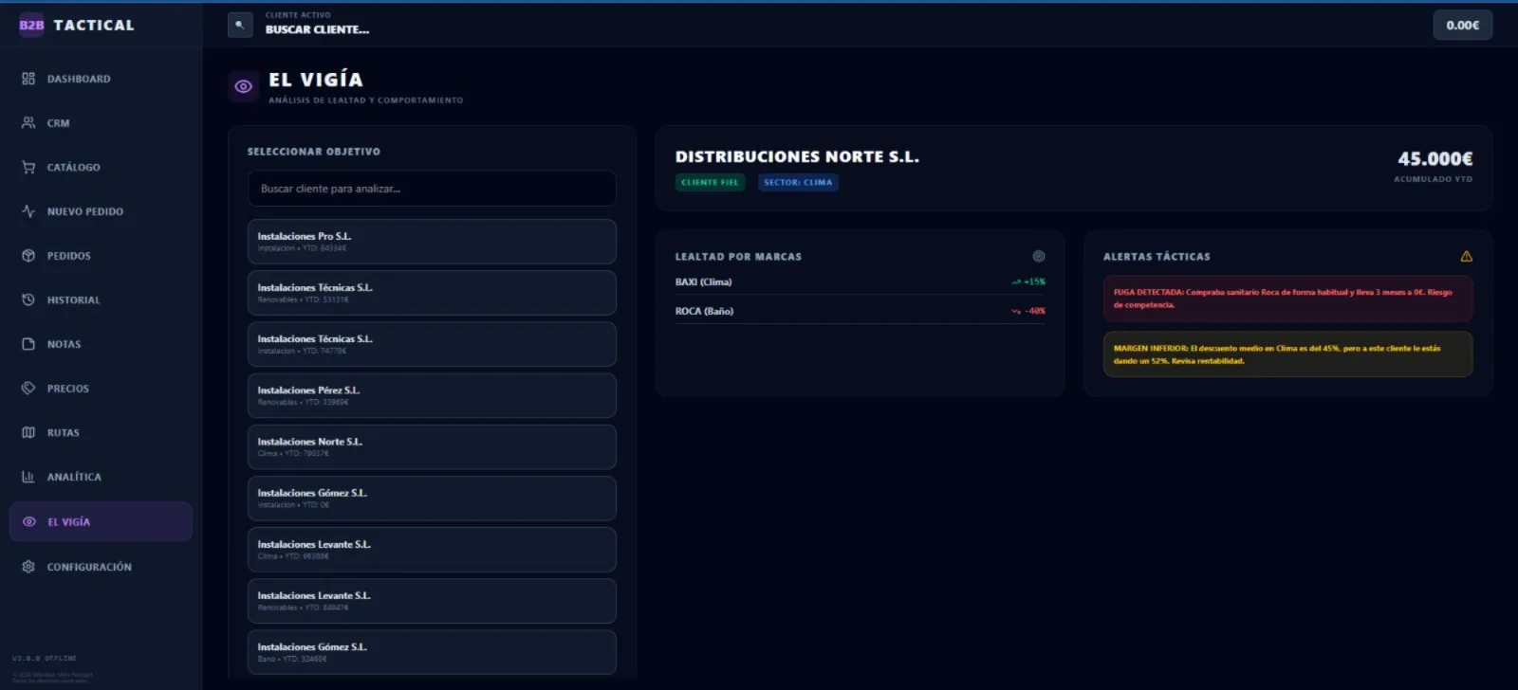The height and width of the screenshot is (690, 1518).
Task: Open Analítica via its bar chart icon
Action: (28, 477)
